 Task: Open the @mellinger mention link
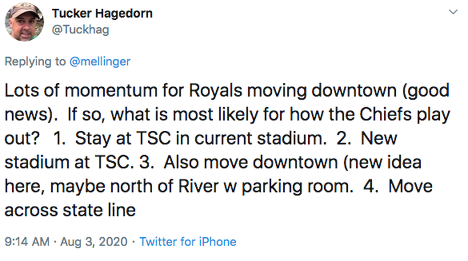tap(99, 61)
